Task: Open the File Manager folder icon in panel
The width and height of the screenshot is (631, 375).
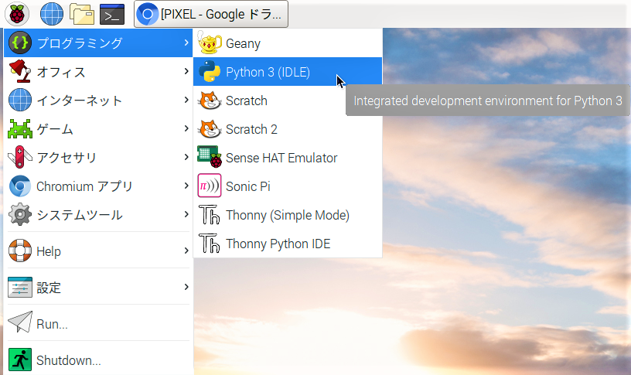Action: coord(82,14)
